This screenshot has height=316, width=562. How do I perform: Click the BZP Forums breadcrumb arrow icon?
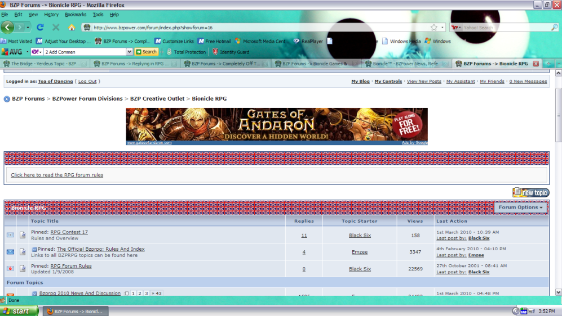tap(7, 99)
